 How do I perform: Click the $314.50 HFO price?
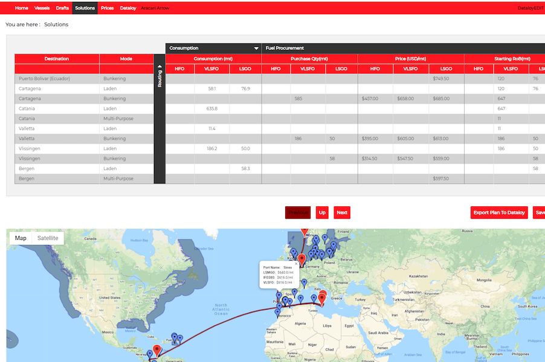tap(369, 159)
